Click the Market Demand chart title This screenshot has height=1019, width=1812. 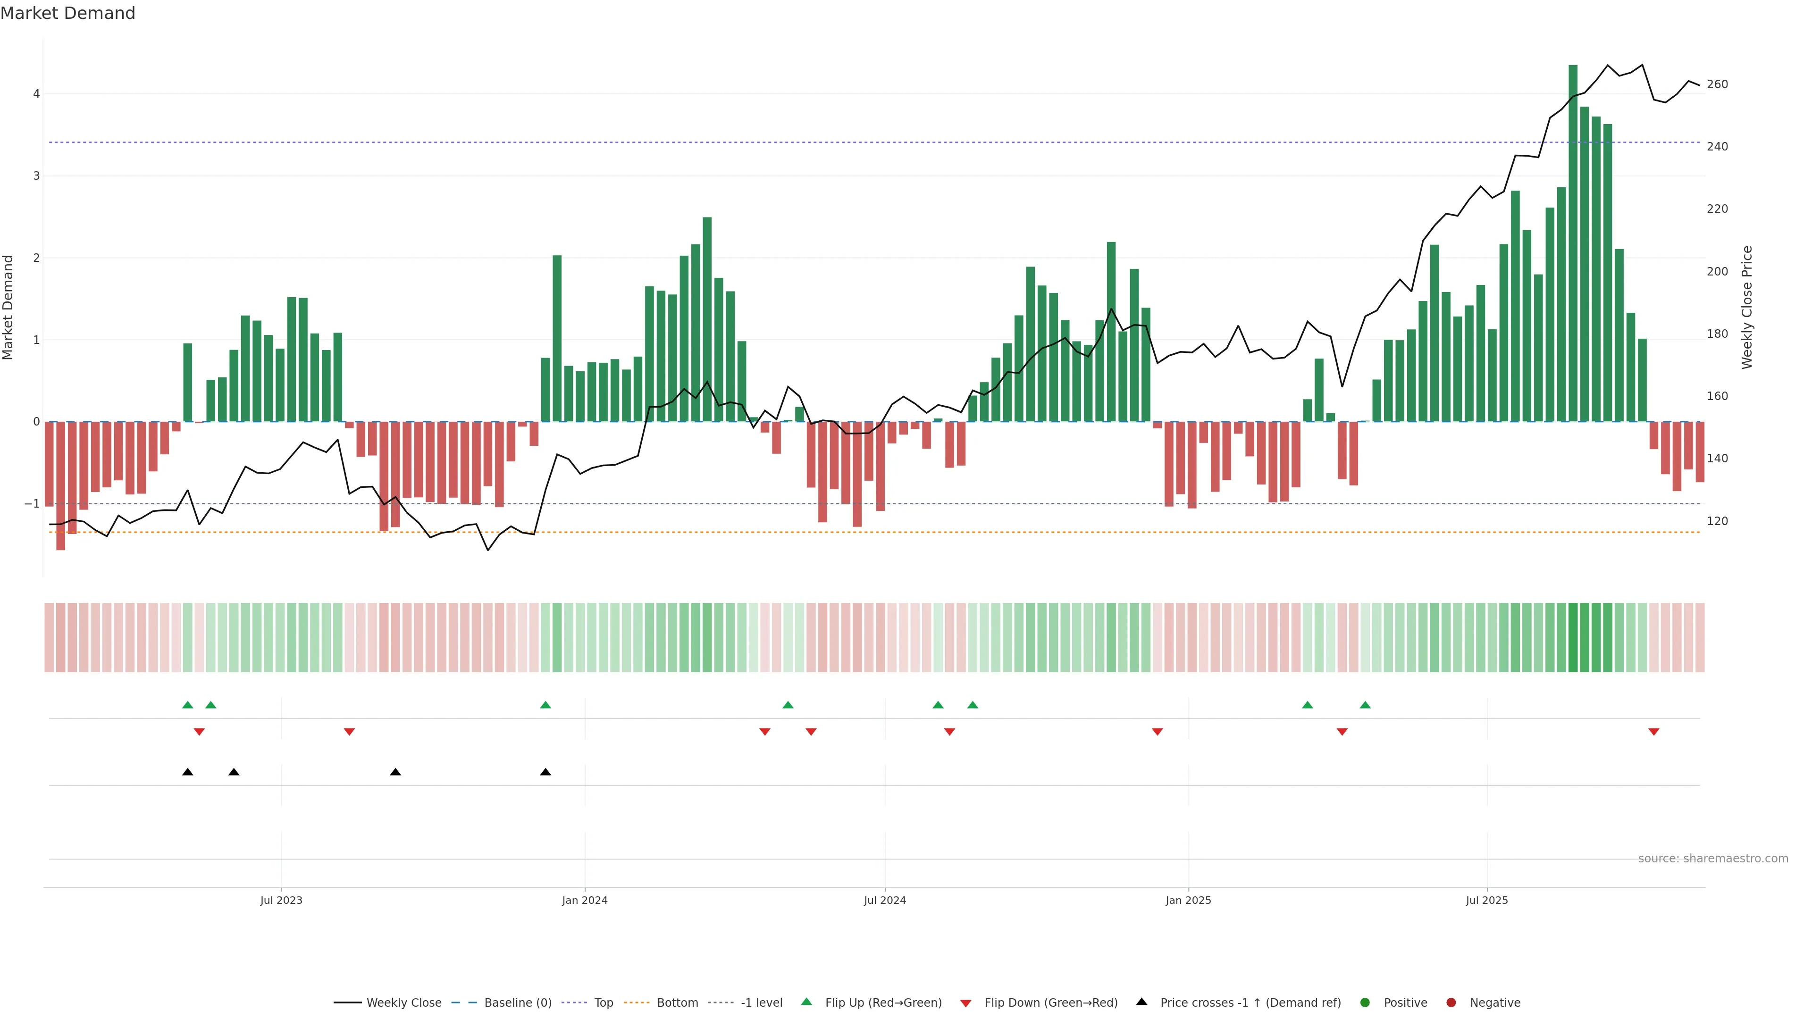click(67, 13)
